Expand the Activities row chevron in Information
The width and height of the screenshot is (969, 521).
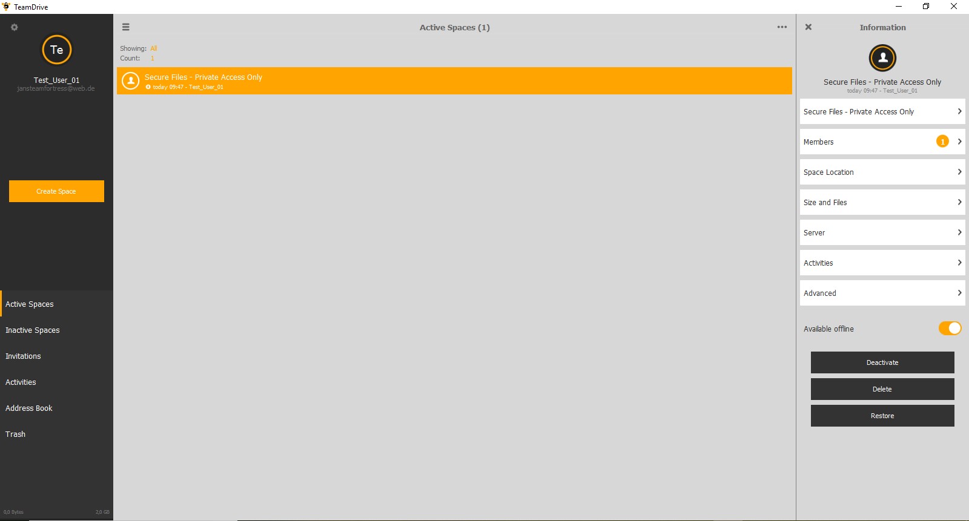pyautogui.click(x=959, y=263)
